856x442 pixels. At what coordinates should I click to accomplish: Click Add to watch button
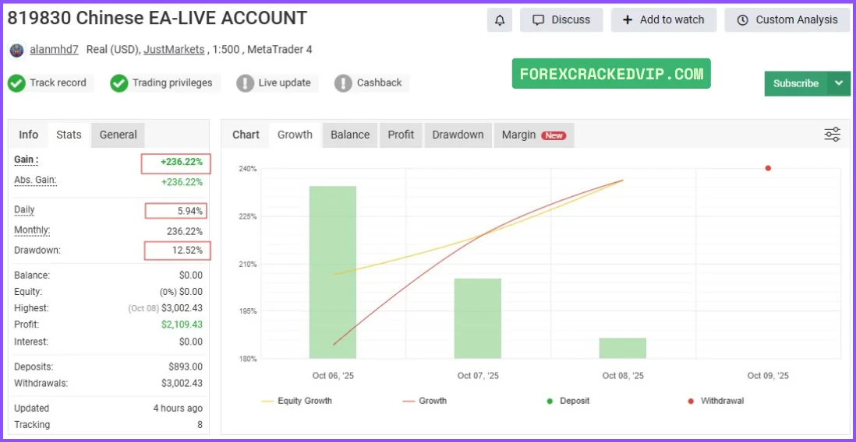[x=663, y=20]
